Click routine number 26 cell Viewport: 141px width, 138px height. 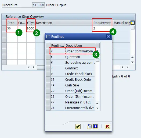point(58,108)
